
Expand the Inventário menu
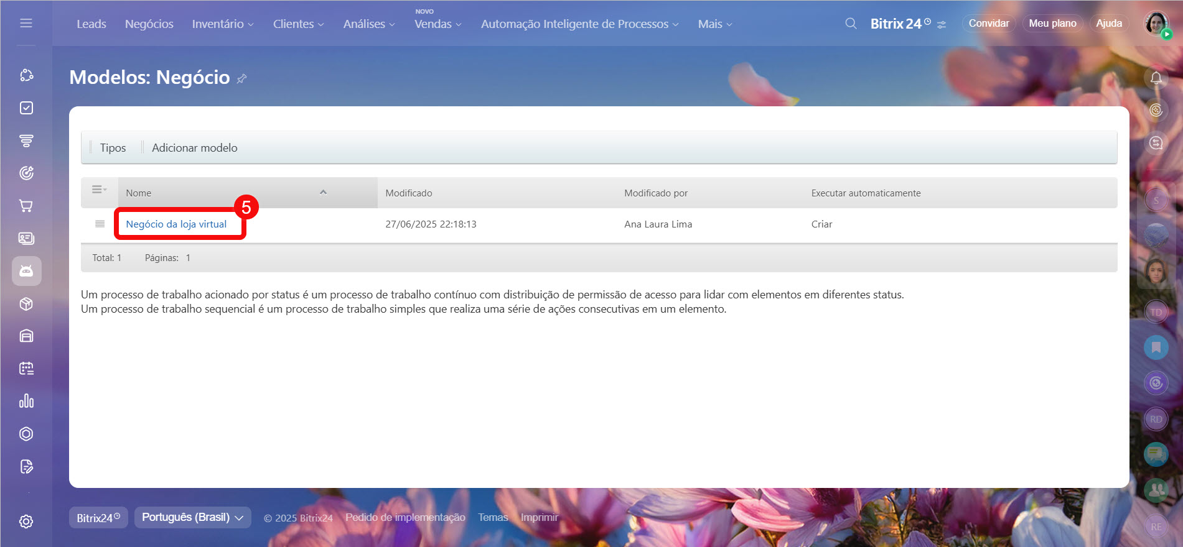[x=223, y=24]
